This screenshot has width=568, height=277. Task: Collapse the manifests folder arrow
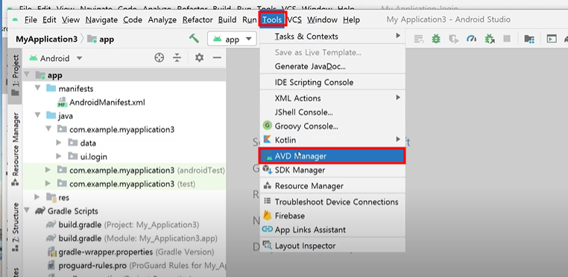[38, 89]
